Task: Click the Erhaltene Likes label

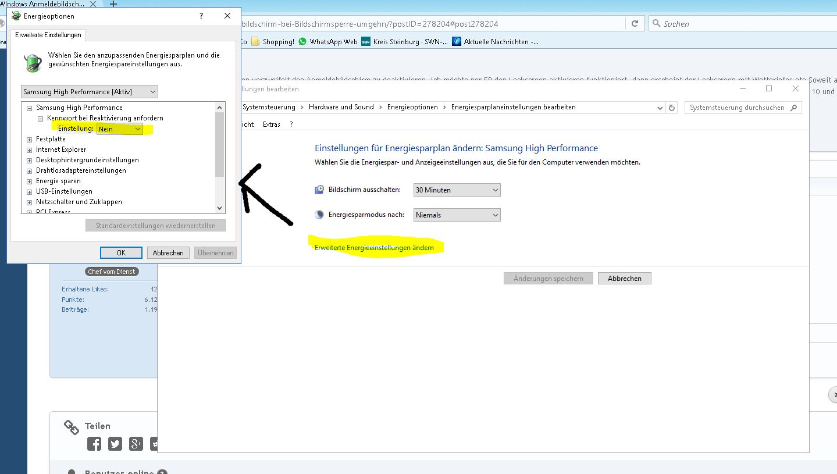Action: click(x=85, y=289)
